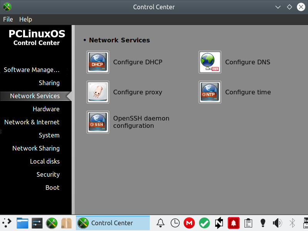This screenshot has width=308, height=231.
Task: Click the black N arrows tray icon
Action: point(219,223)
